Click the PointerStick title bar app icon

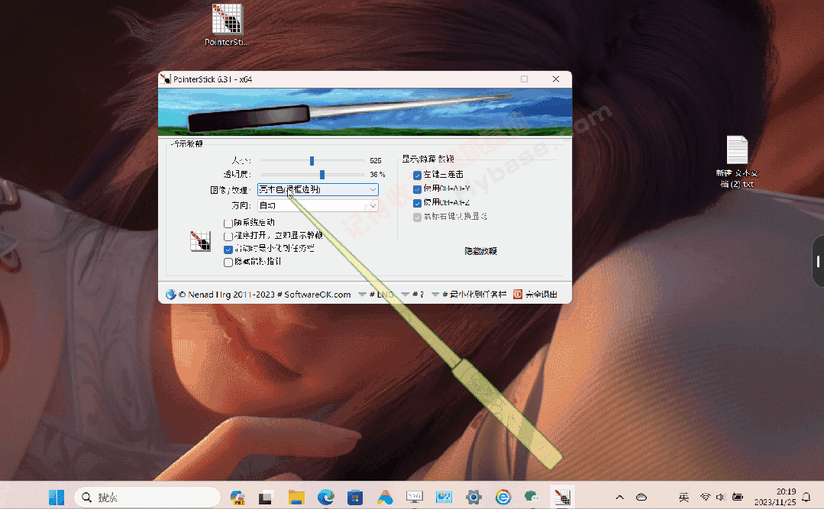pos(166,79)
